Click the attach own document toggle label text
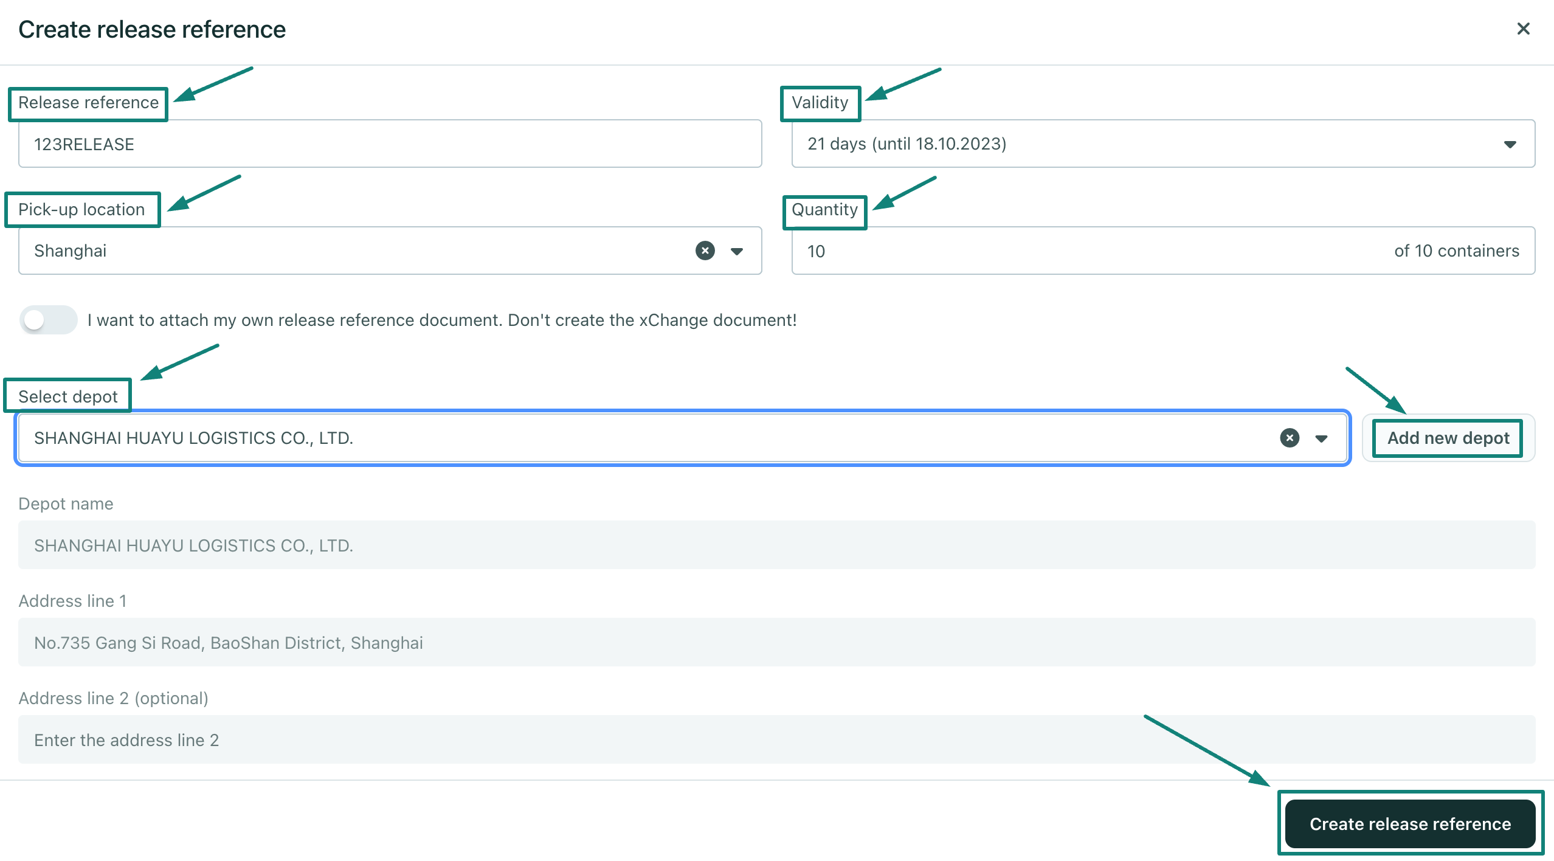 click(x=441, y=320)
